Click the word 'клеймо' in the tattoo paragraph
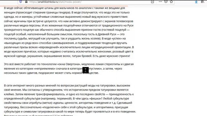The width and height of the screenshot is (207, 116). [9, 94]
